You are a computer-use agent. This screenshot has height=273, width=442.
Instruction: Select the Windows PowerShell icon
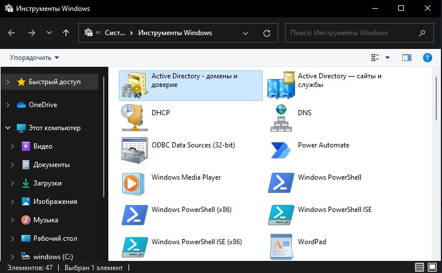click(281, 183)
